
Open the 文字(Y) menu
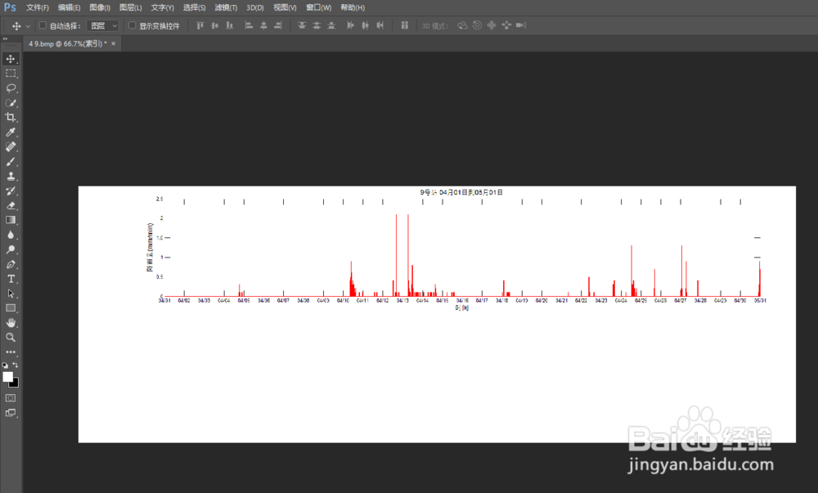[x=162, y=8]
